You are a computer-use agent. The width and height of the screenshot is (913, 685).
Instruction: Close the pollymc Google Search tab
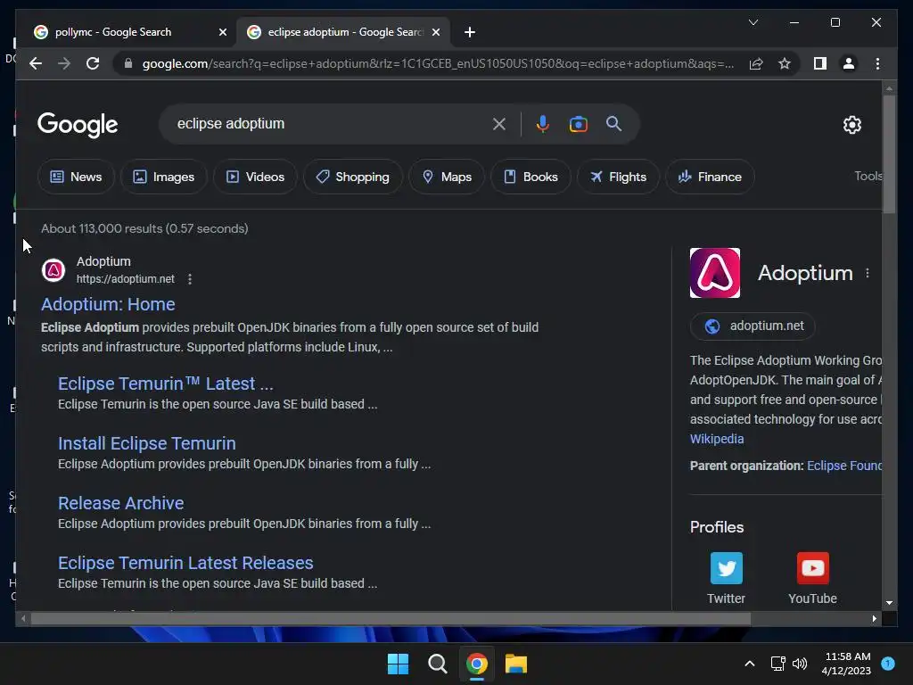click(222, 32)
